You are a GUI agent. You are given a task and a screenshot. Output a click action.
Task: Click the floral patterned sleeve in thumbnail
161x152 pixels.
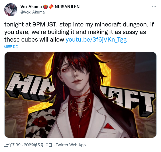[x=41, y=124]
